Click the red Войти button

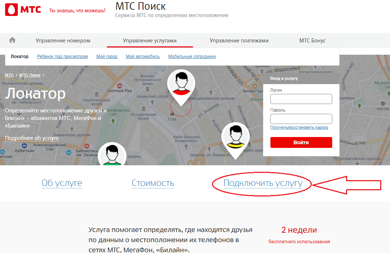(x=301, y=142)
